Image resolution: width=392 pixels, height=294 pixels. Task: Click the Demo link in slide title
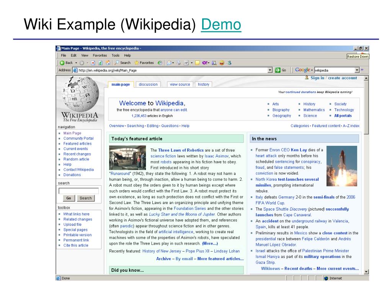[221, 24]
